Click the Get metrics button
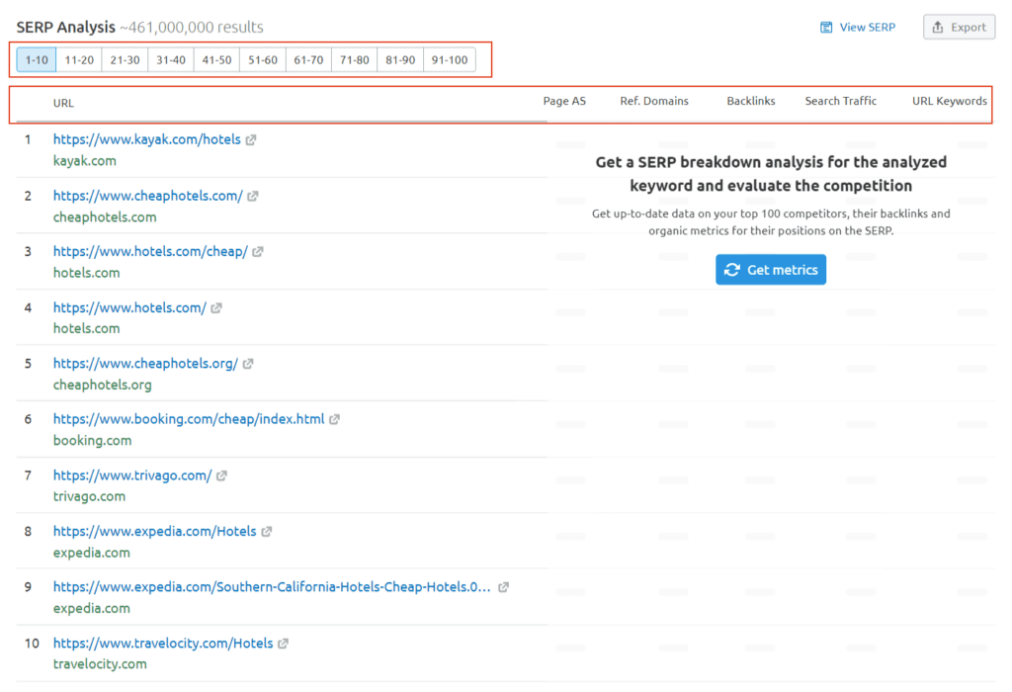This screenshot has width=1012, height=692. click(771, 270)
